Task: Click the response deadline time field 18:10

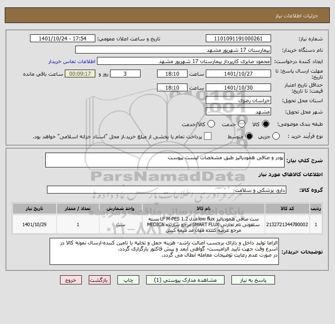Action: [x=172, y=73]
